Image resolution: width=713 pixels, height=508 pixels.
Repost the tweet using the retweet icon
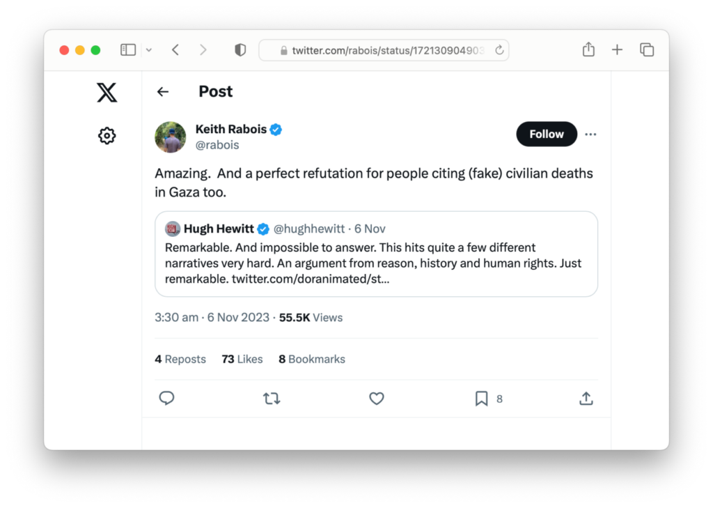click(271, 398)
